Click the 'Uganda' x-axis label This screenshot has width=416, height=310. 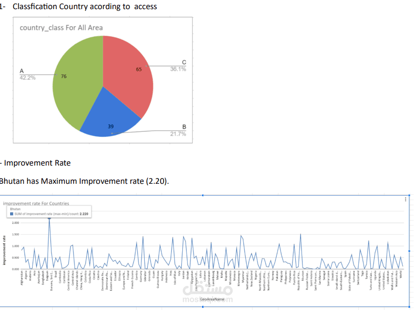(x=375, y=275)
